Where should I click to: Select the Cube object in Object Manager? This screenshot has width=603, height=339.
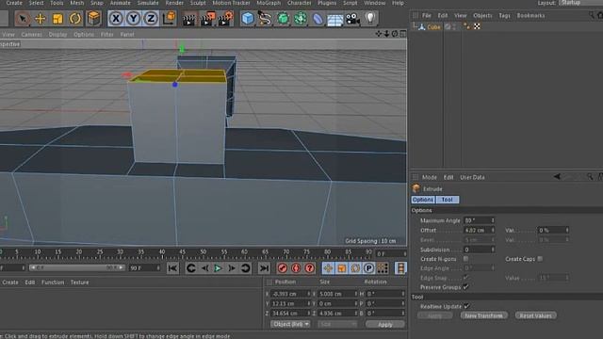pyautogui.click(x=433, y=27)
